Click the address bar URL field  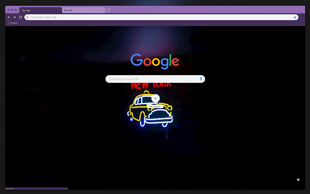tap(161, 17)
